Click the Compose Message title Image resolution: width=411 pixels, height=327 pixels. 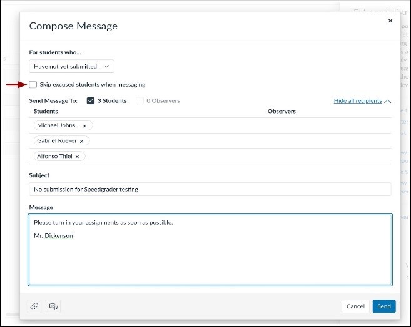pos(73,26)
